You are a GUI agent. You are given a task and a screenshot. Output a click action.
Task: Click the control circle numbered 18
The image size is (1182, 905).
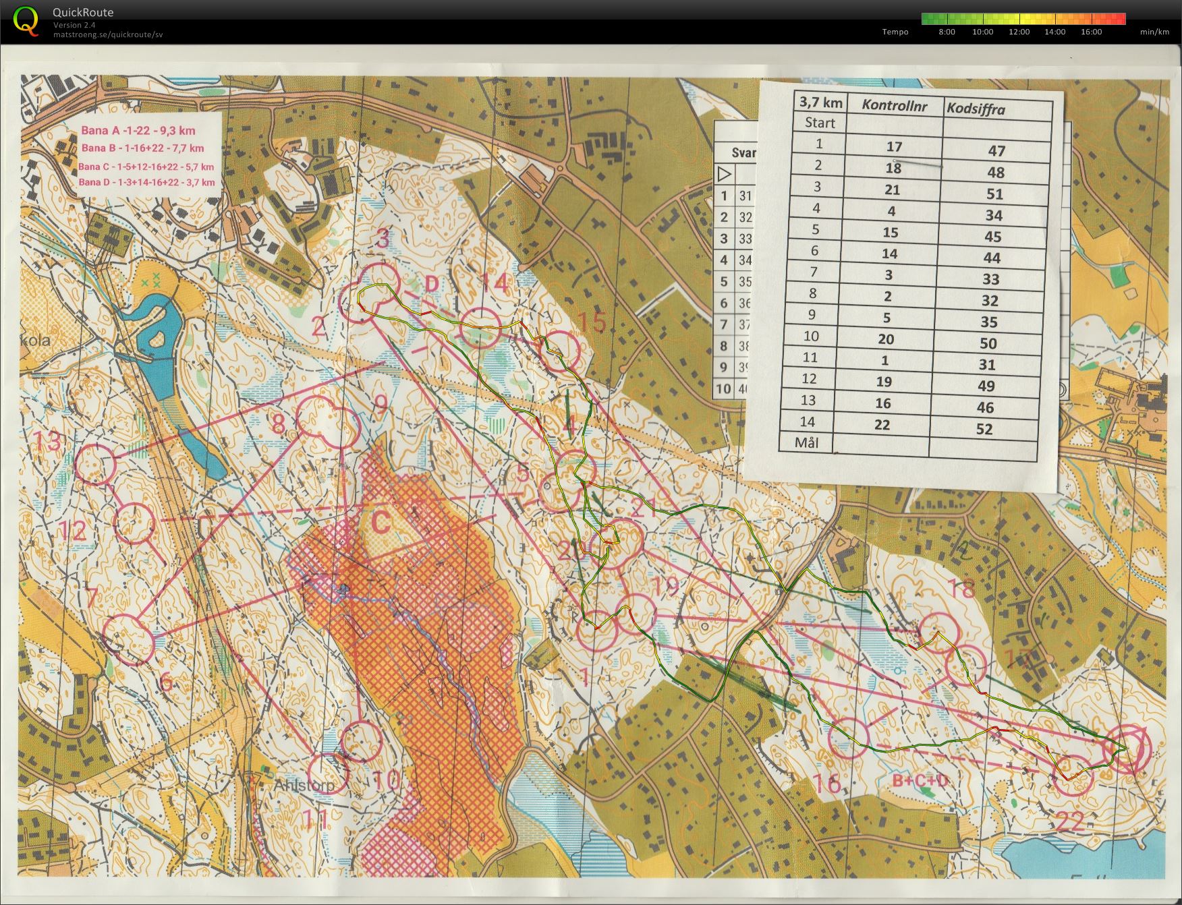tap(938, 633)
